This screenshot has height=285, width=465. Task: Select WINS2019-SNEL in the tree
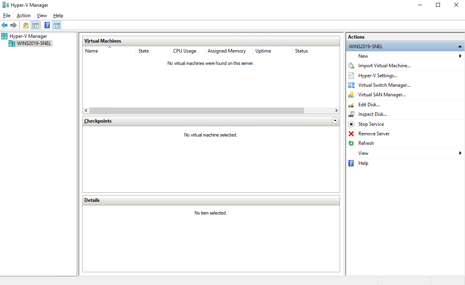click(x=34, y=43)
